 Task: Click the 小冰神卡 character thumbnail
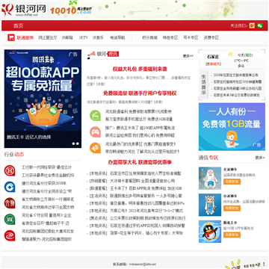pyautogui.click(x=210, y=205)
